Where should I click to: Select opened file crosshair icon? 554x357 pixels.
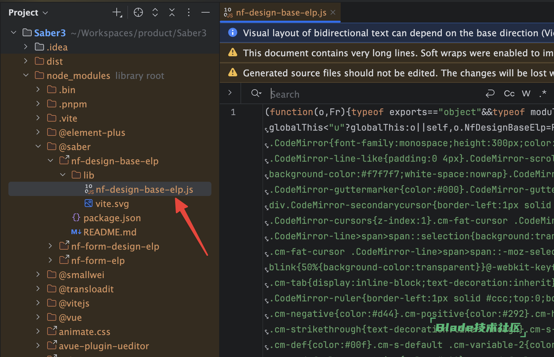[138, 13]
